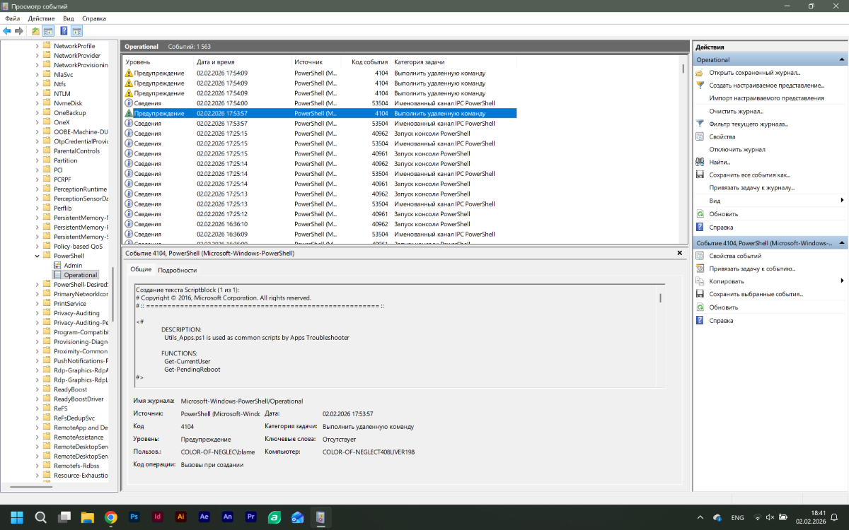Screen dimensions: 849x530
Task: Select the Admin log under PowerShell
Action: [x=73, y=265]
